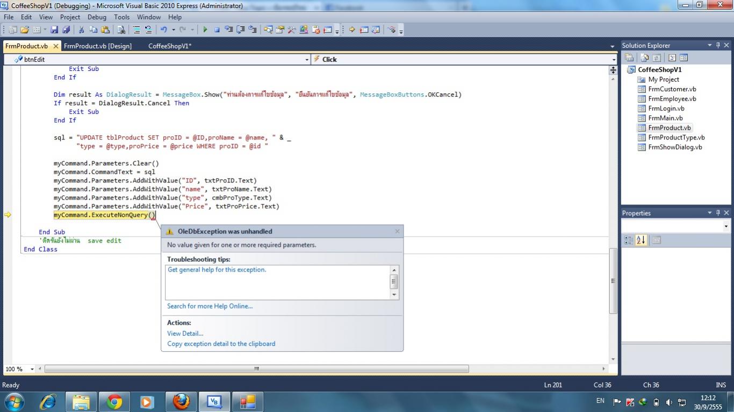
Task: Open the Debug menu
Action: click(97, 17)
